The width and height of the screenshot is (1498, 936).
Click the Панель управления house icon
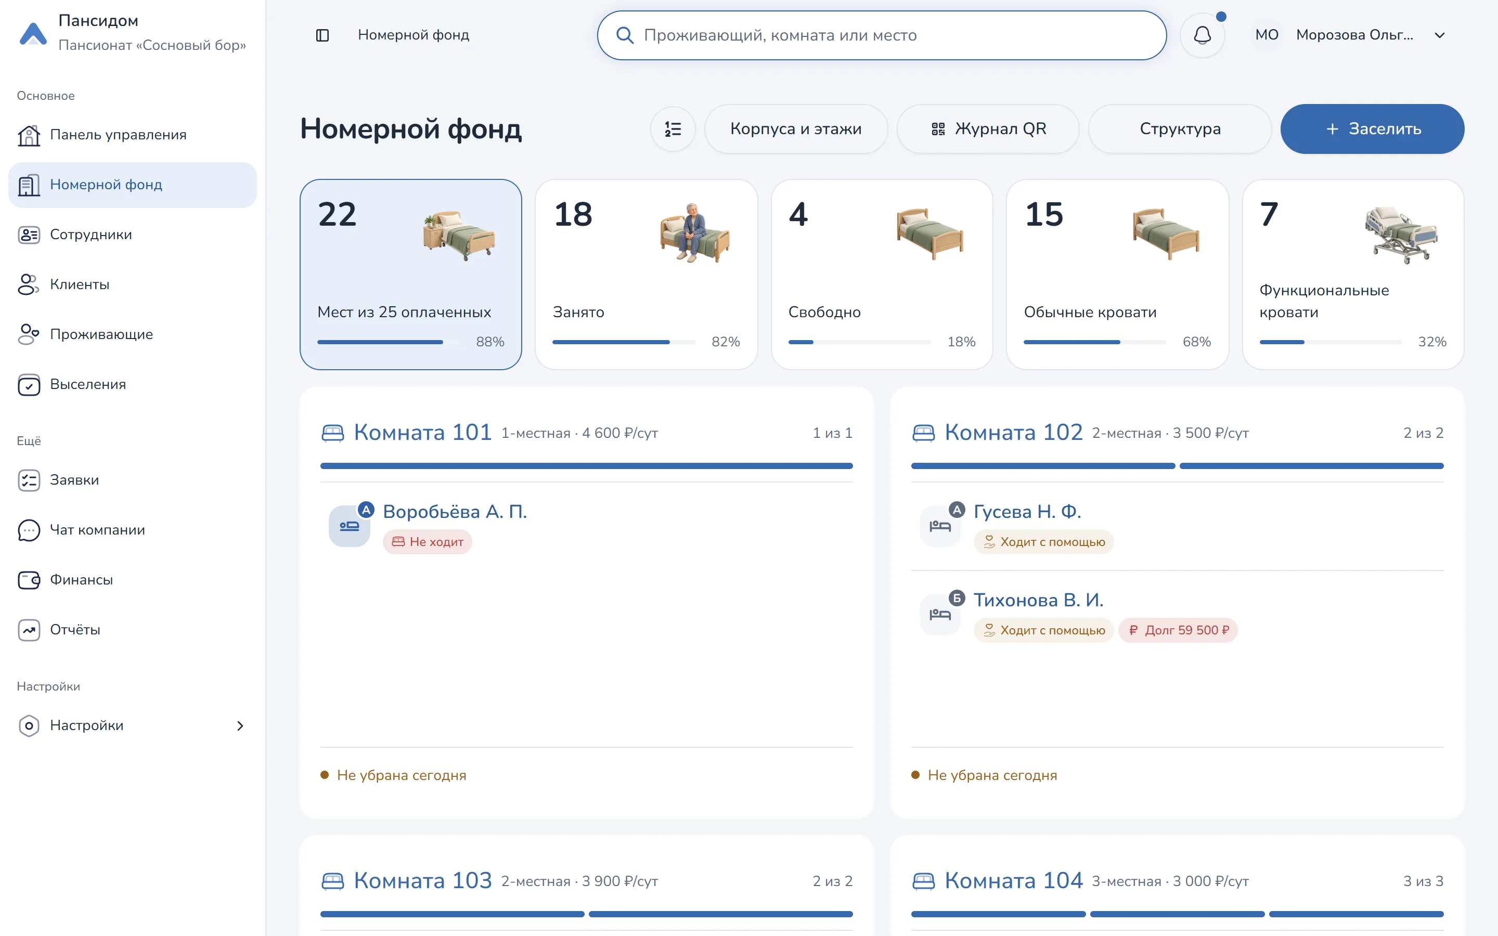[x=29, y=135]
